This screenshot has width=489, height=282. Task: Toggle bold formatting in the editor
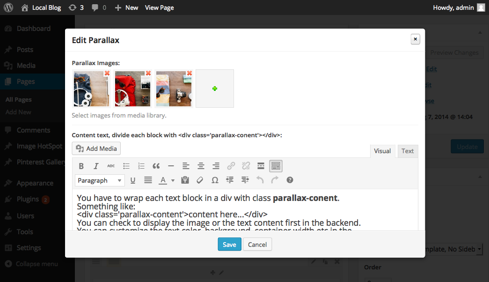click(x=81, y=166)
